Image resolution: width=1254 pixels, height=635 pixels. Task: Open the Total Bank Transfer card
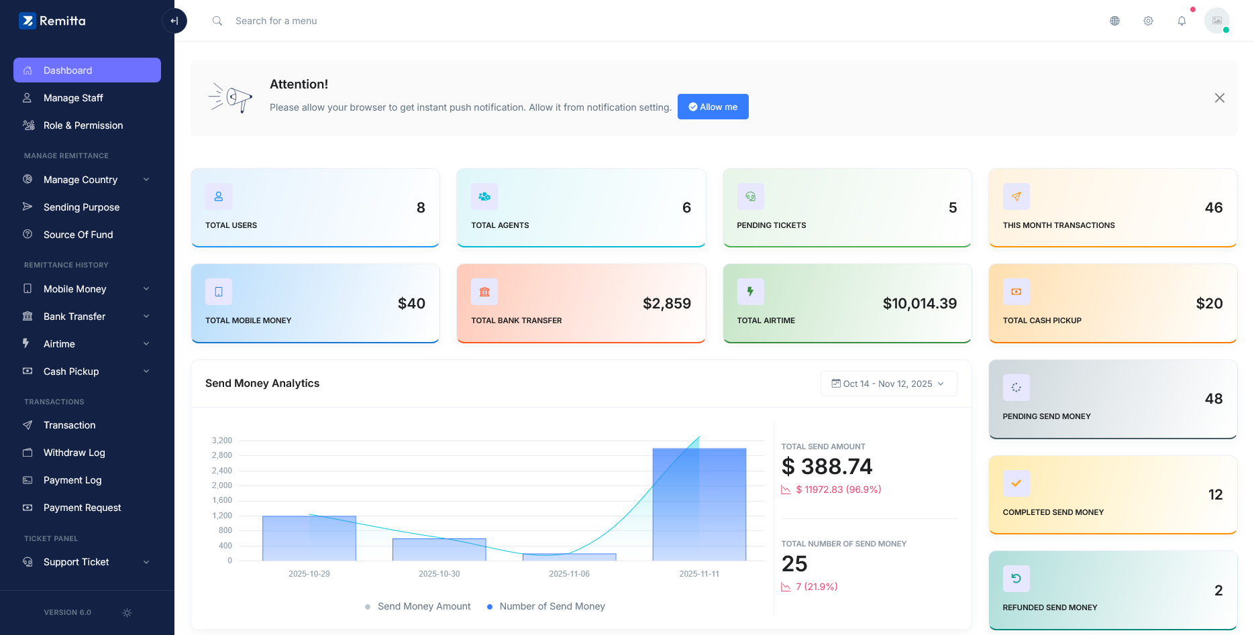581,303
